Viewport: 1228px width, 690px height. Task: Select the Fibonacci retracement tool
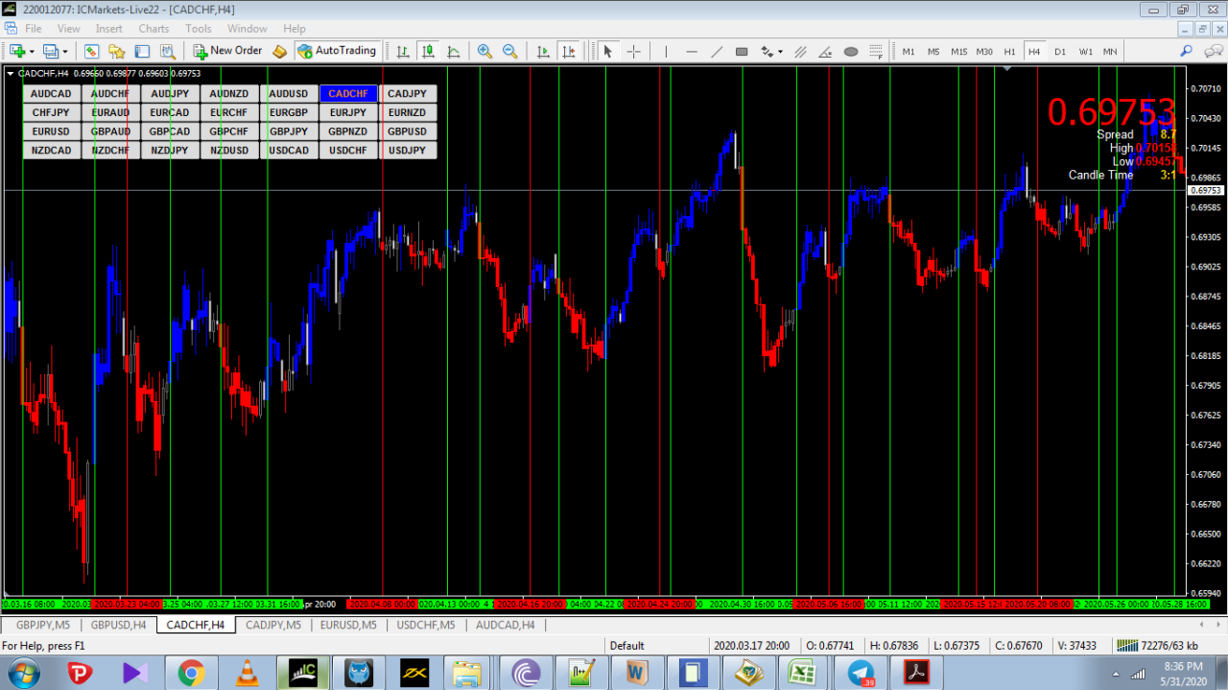click(x=877, y=51)
